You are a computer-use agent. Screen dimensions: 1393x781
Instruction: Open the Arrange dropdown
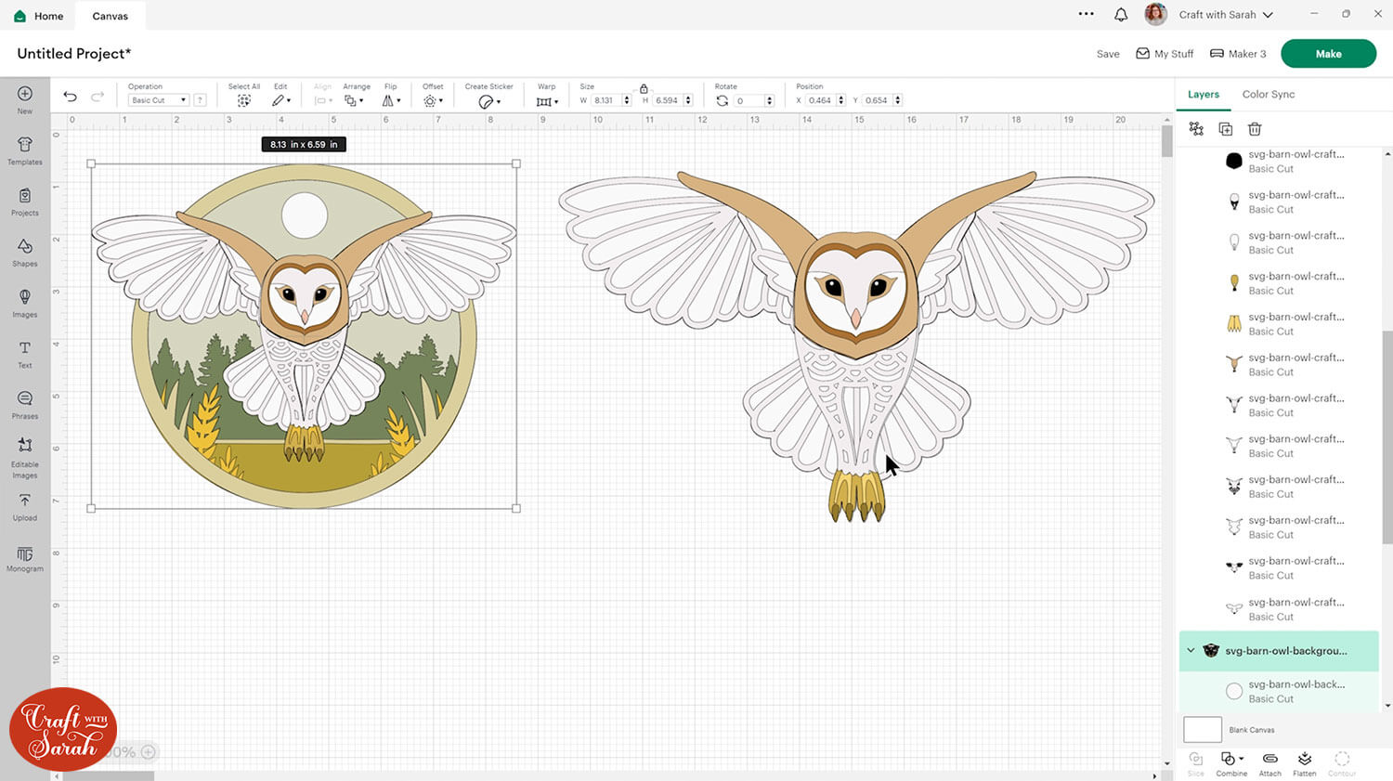tap(354, 99)
